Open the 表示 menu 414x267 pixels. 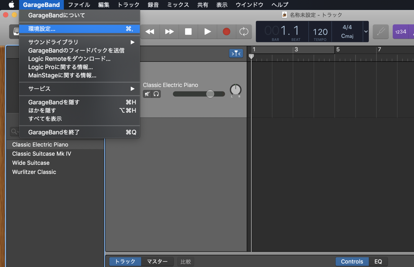coord(222,5)
